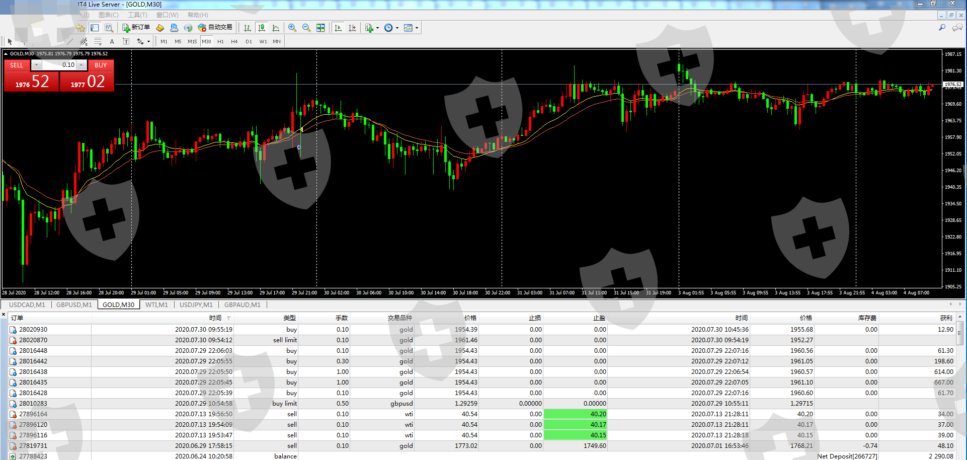Click the zoom out magnifier icon

(x=306, y=28)
